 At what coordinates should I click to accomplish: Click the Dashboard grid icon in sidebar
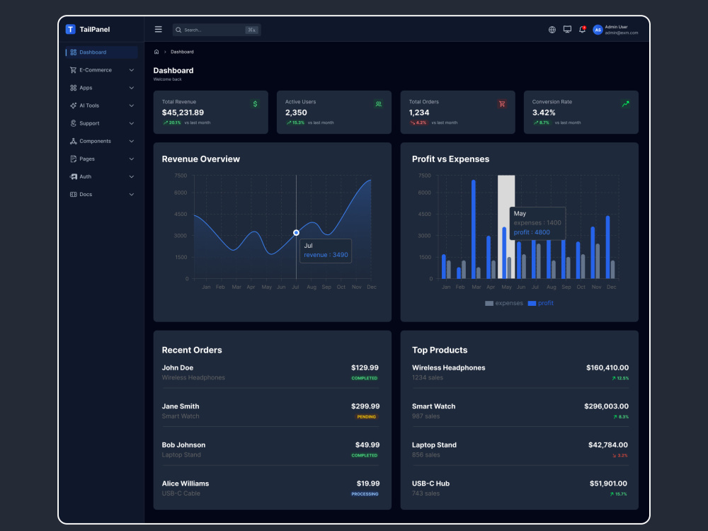click(73, 52)
